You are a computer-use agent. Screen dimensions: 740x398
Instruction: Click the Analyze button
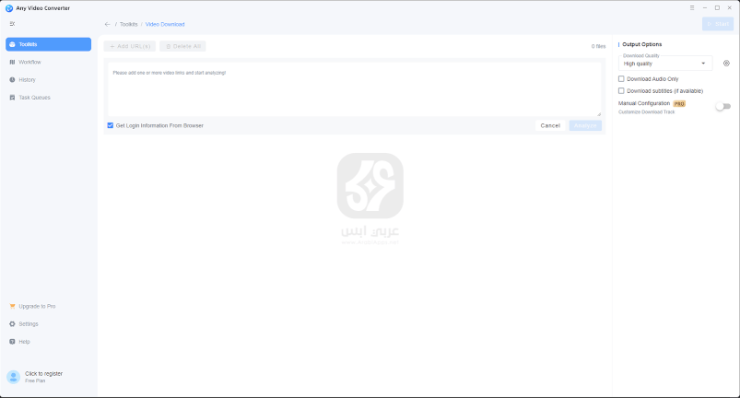point(585,125)
